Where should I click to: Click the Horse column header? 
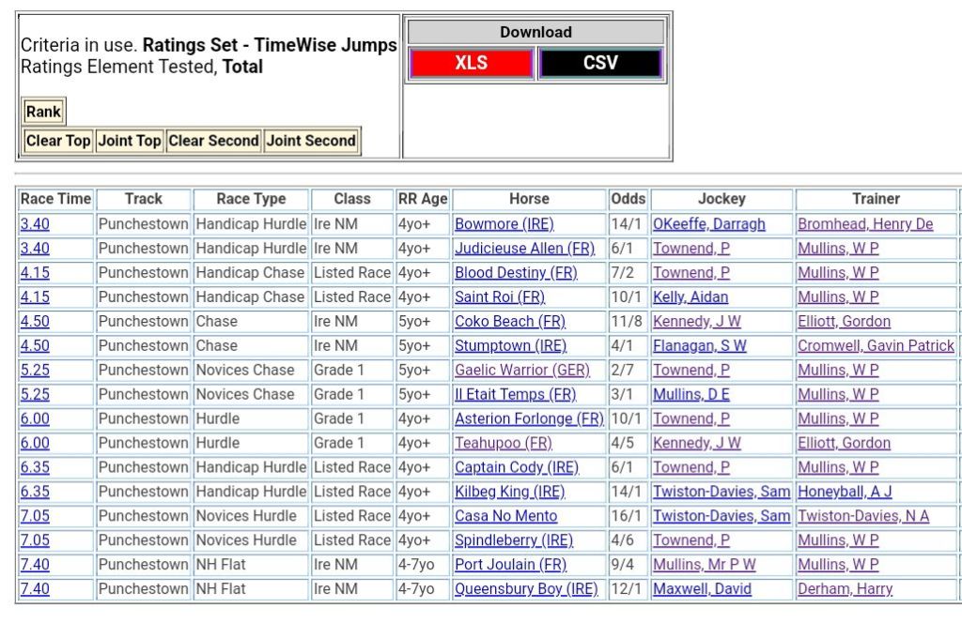(529, 199)
